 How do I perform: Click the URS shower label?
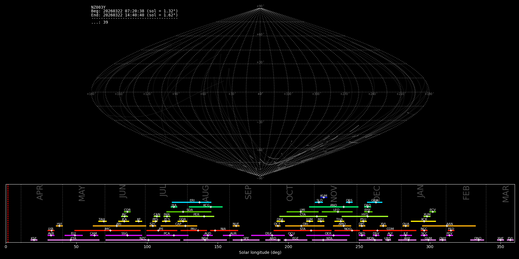coord(387,239)
